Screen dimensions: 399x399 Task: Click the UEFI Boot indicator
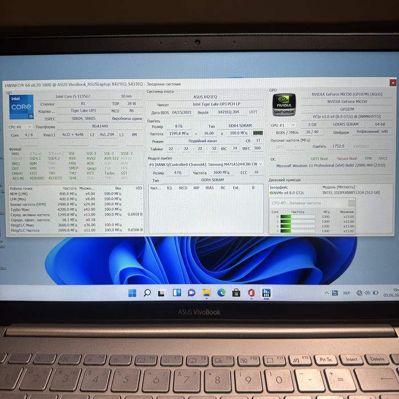click(x=319, y=159)
